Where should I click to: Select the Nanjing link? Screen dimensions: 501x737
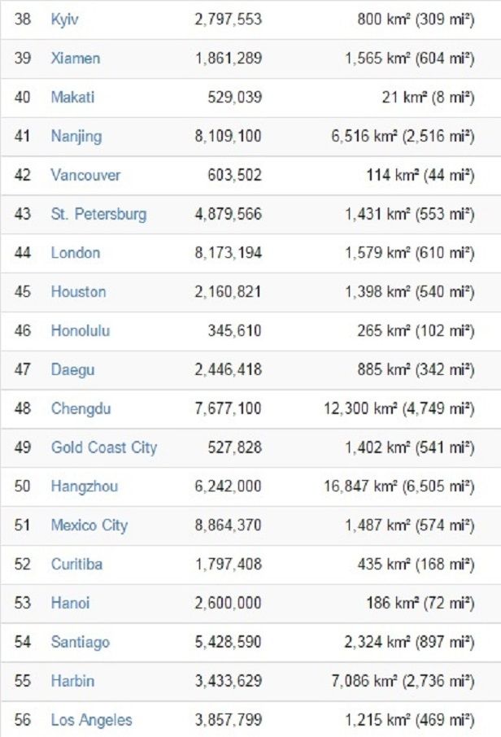pos(76,136)
